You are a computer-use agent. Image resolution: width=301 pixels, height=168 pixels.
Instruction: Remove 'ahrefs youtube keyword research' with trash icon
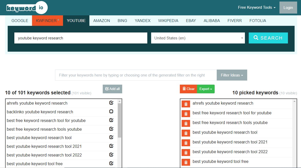[186, 104]
